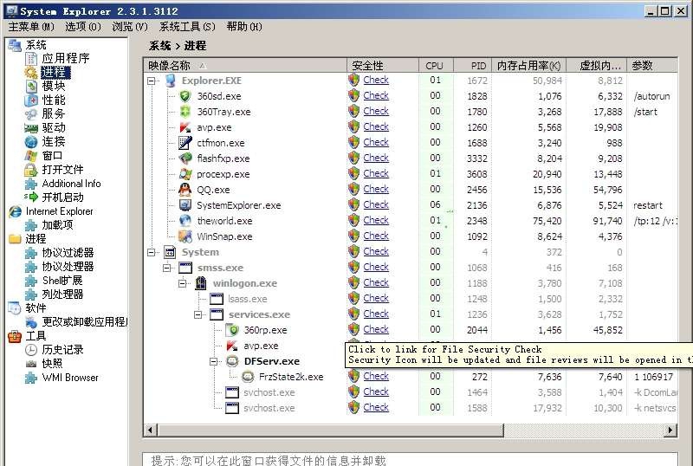Click the QQ.exe penguin icon

[x=185, y=190]
